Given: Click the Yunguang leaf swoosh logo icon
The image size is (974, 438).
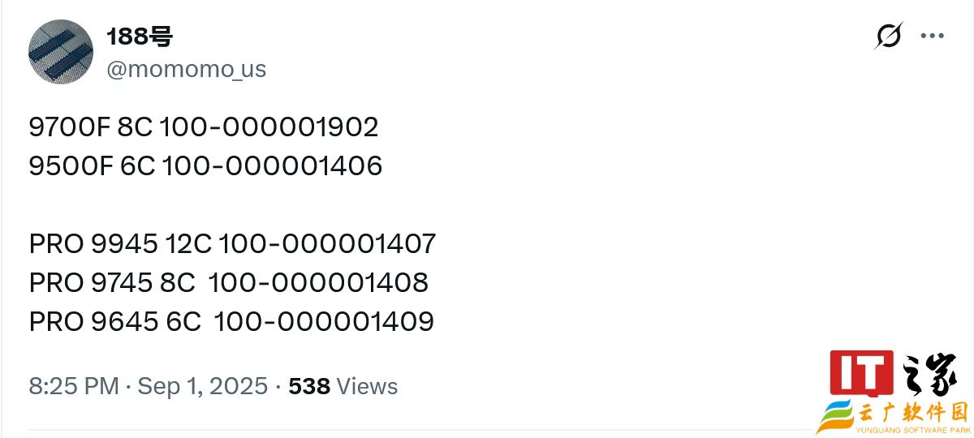Looking at the screenshot, I should tap(836, 418).
